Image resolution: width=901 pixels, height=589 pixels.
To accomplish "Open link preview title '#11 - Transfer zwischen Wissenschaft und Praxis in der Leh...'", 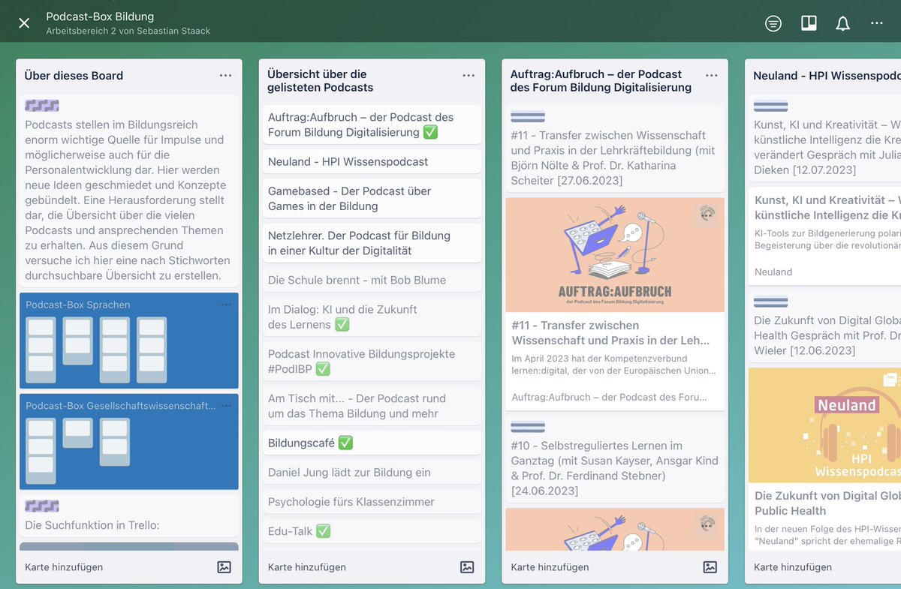I will coord(610,332).
